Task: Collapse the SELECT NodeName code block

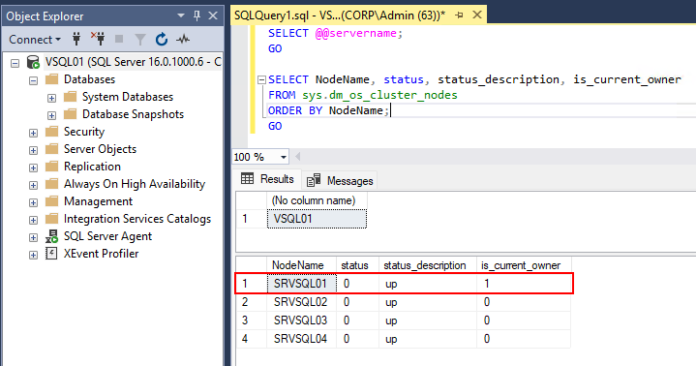Action: [x=261, y=80]
